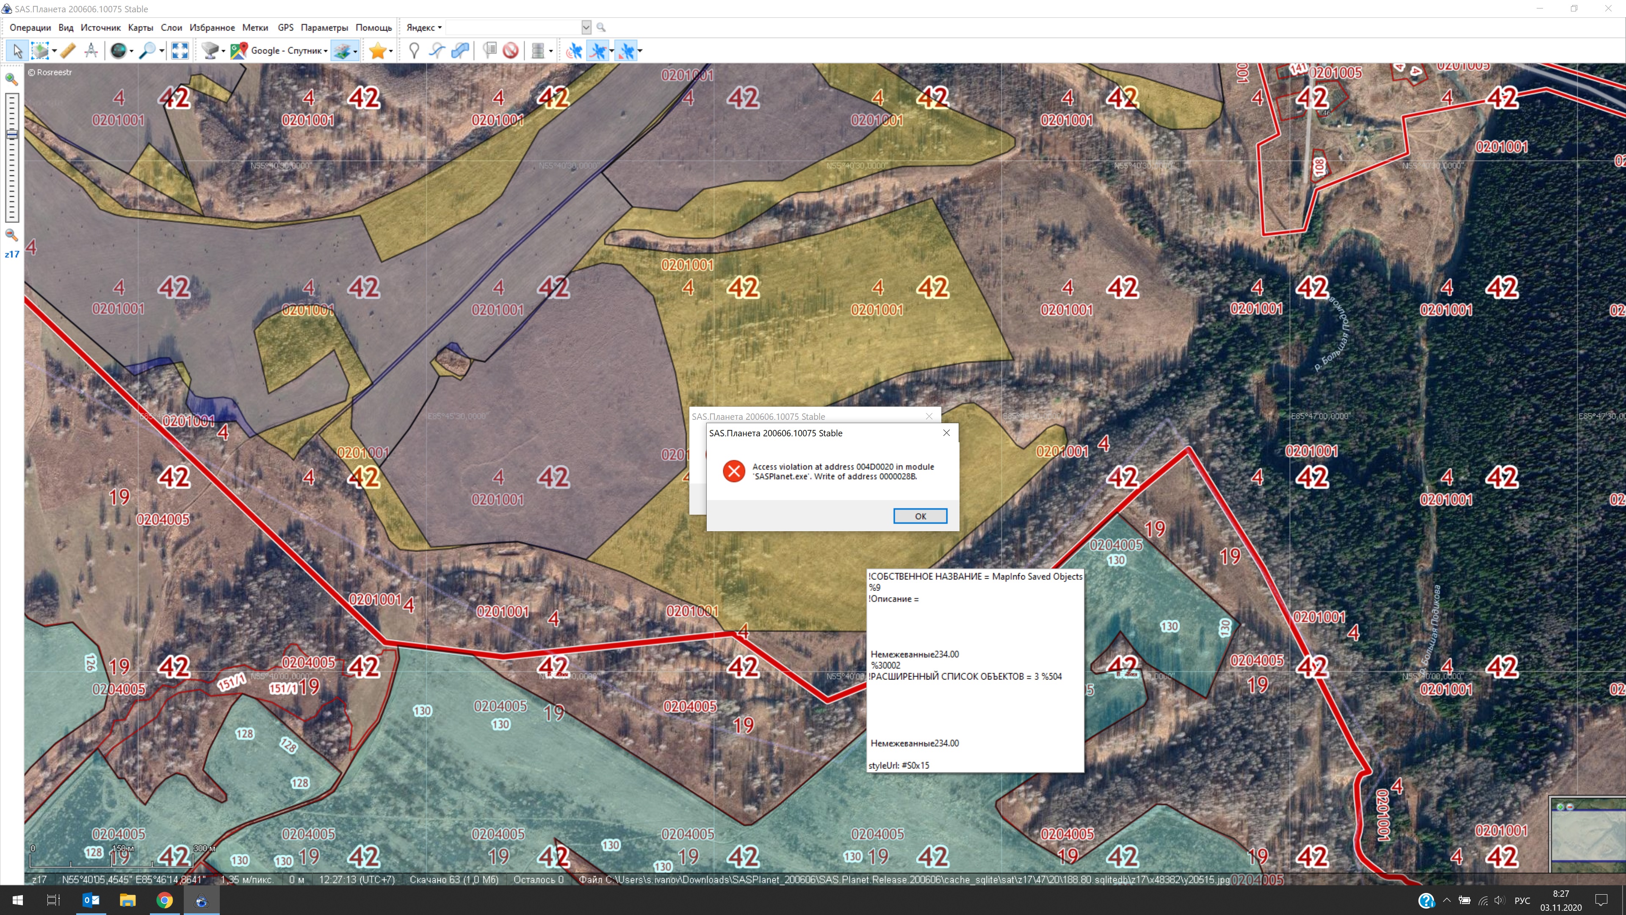The width and height of the screenshot is (1626, 915).
Task: Open the Слои menu
Action: (x=171, y=27)
